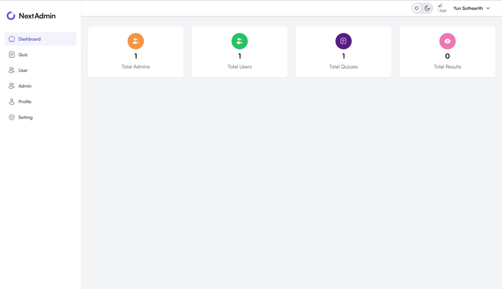Switch to dark mode moon toggle
The image size is (502, 289).
(x=427, y=8)
